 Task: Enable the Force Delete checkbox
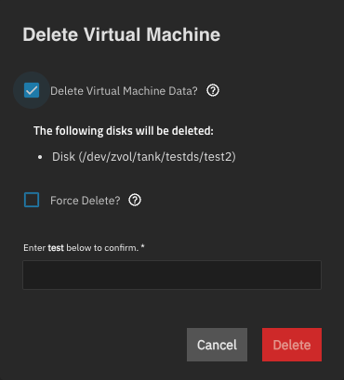click(32, 200)
